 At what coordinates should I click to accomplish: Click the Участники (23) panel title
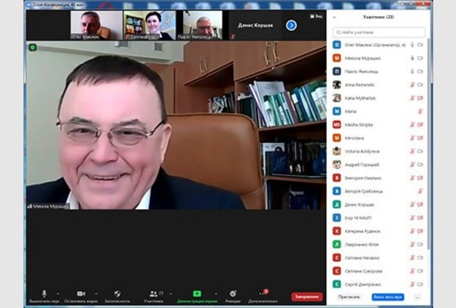point(379,17)
